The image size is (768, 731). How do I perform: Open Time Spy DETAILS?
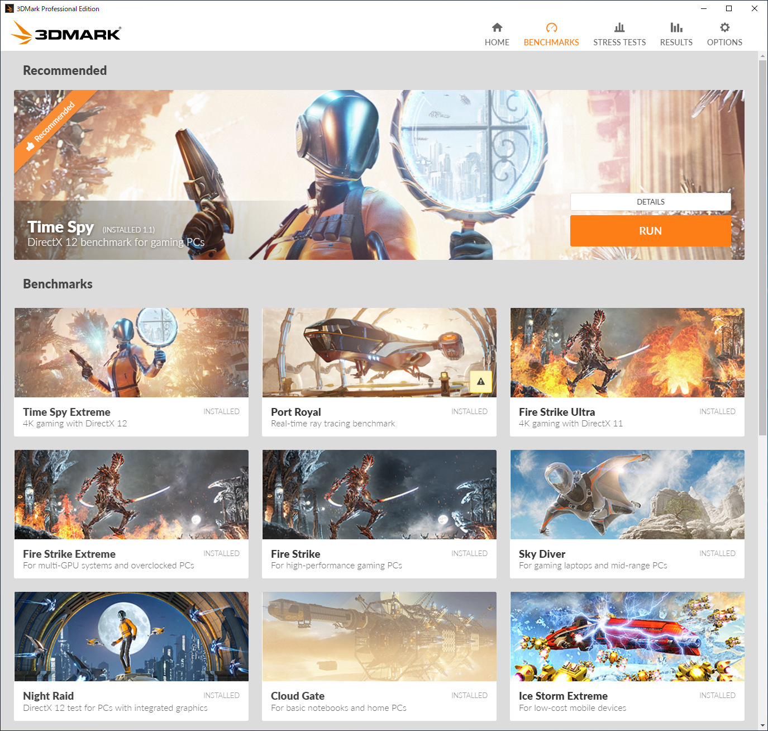click(x=651, y=202)
